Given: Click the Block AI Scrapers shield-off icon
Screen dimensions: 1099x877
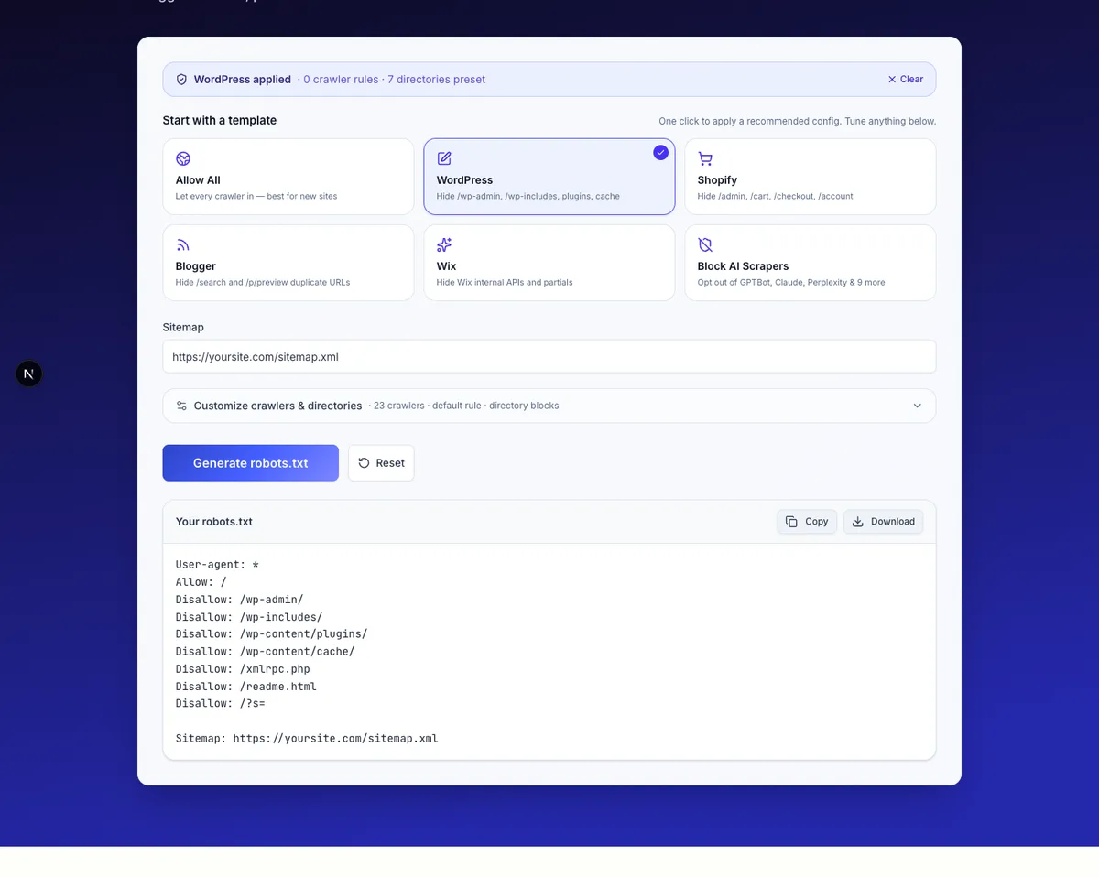Looking at the screenshot, I should pyautogui.click(x=705, y=244).
